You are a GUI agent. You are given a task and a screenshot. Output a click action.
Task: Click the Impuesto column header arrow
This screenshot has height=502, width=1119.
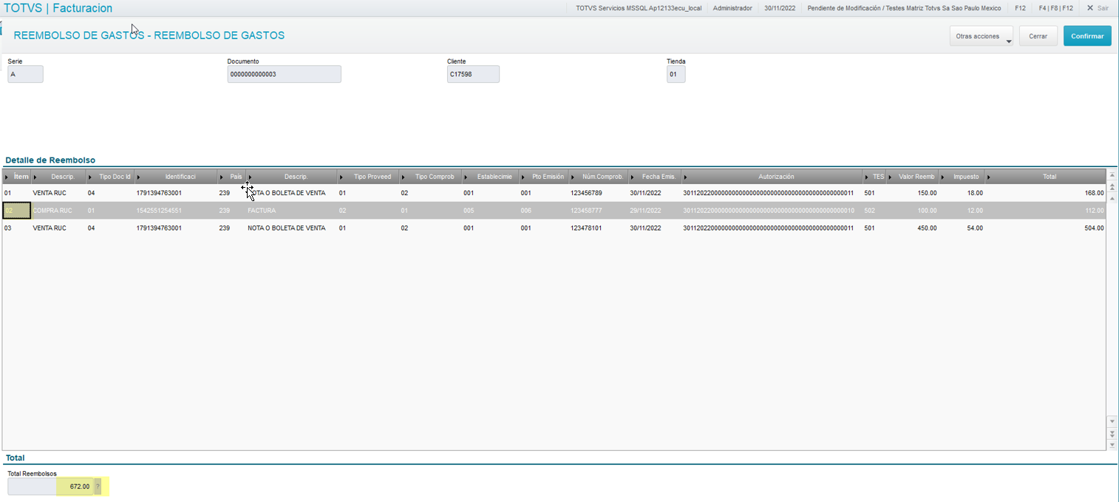click(x=942, y=177)
